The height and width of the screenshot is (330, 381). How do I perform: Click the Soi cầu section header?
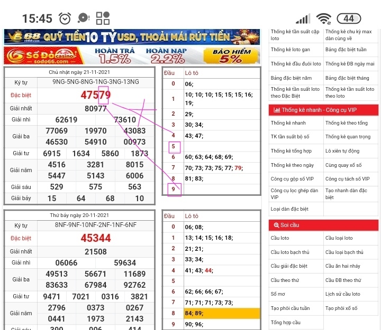point(323,225)
